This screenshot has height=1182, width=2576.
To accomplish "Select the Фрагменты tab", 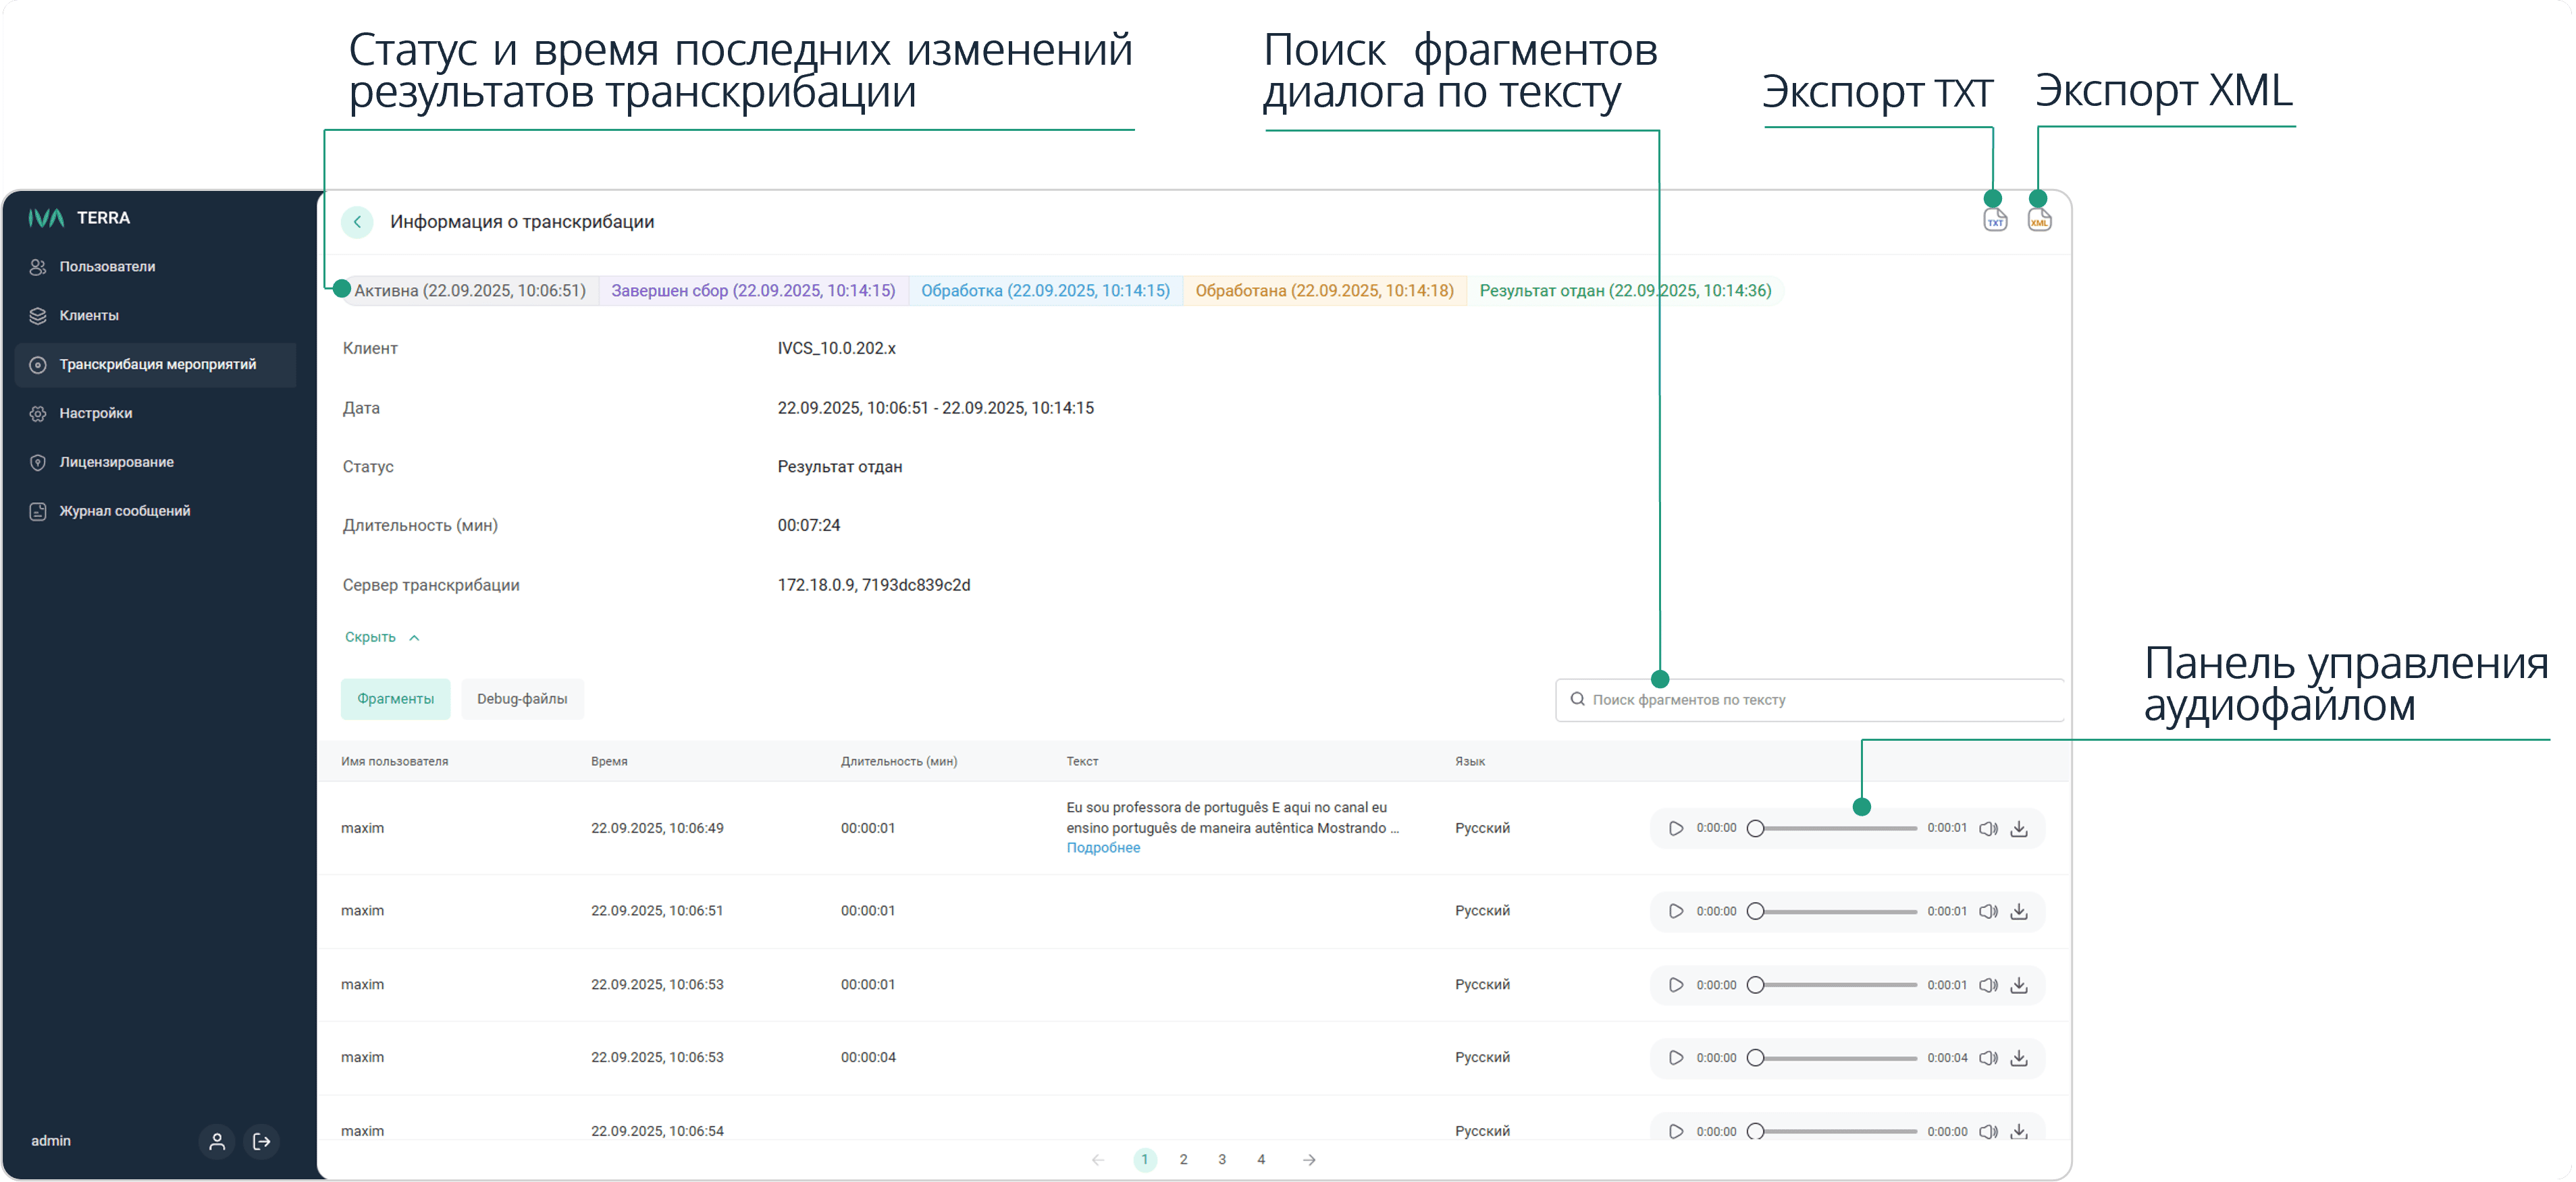I will coord(395,700).
